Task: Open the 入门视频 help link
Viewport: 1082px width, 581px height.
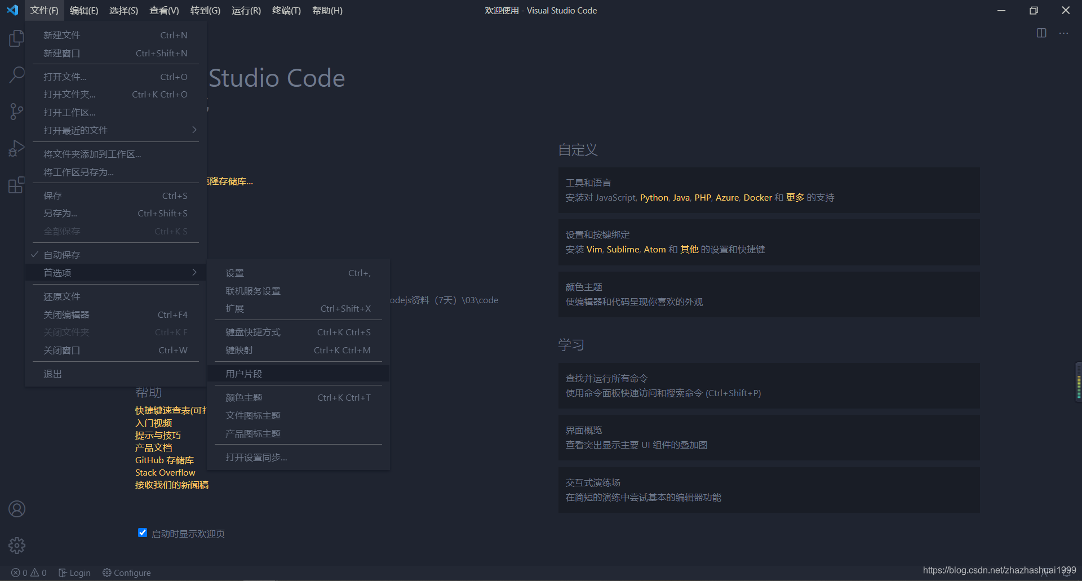Action: click(153, 423)
